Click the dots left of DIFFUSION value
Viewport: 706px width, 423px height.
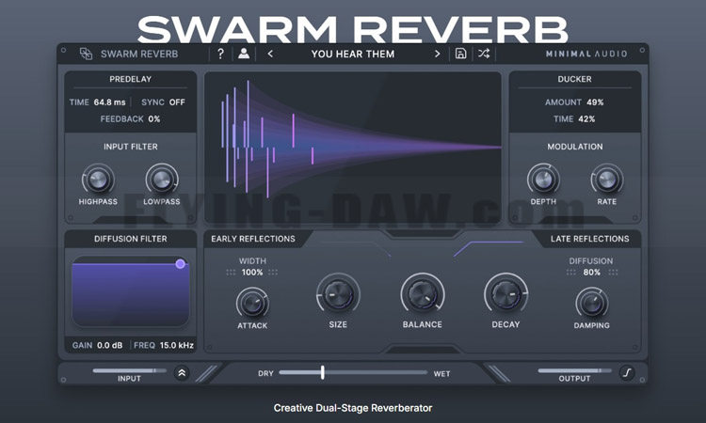tap(571, 273)
